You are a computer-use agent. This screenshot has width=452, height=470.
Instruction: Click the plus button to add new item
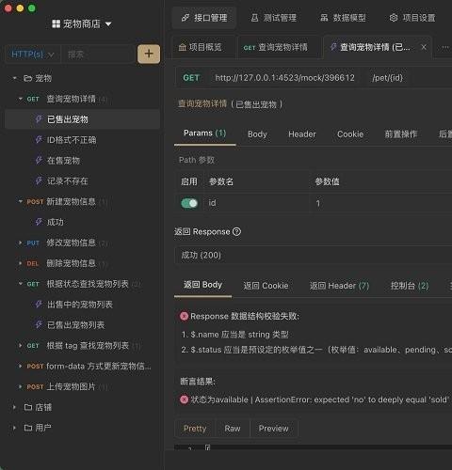pyautogui.click(x=149, y=54)
